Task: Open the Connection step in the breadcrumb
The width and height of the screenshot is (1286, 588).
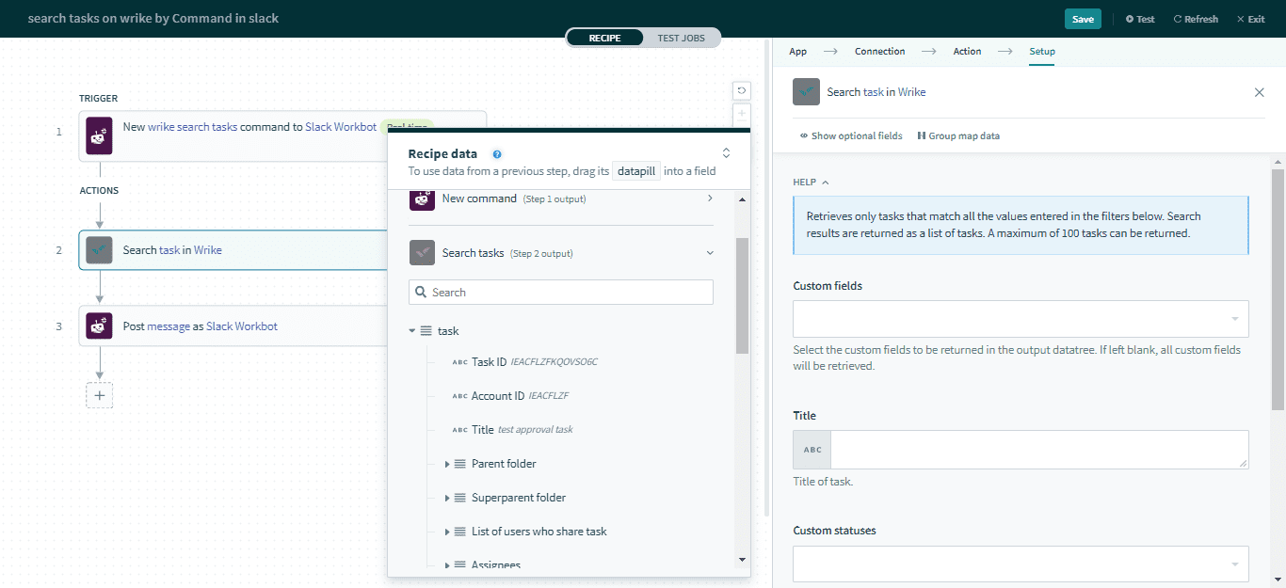Action: [x=879, y=51]
